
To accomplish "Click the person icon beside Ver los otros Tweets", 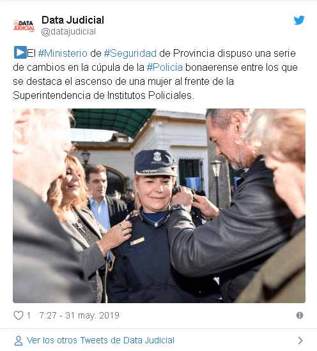I will (x=19, y=341).
